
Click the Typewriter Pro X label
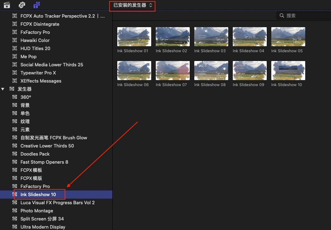pyautogui.click(x=38, y=73)
